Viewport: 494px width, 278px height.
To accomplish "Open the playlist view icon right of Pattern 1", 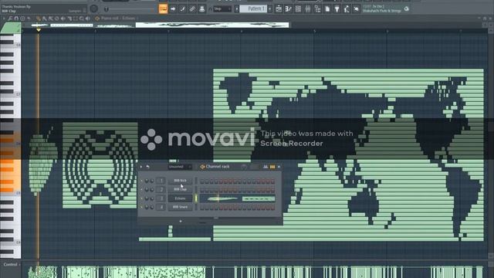I will tap(279, 9).
